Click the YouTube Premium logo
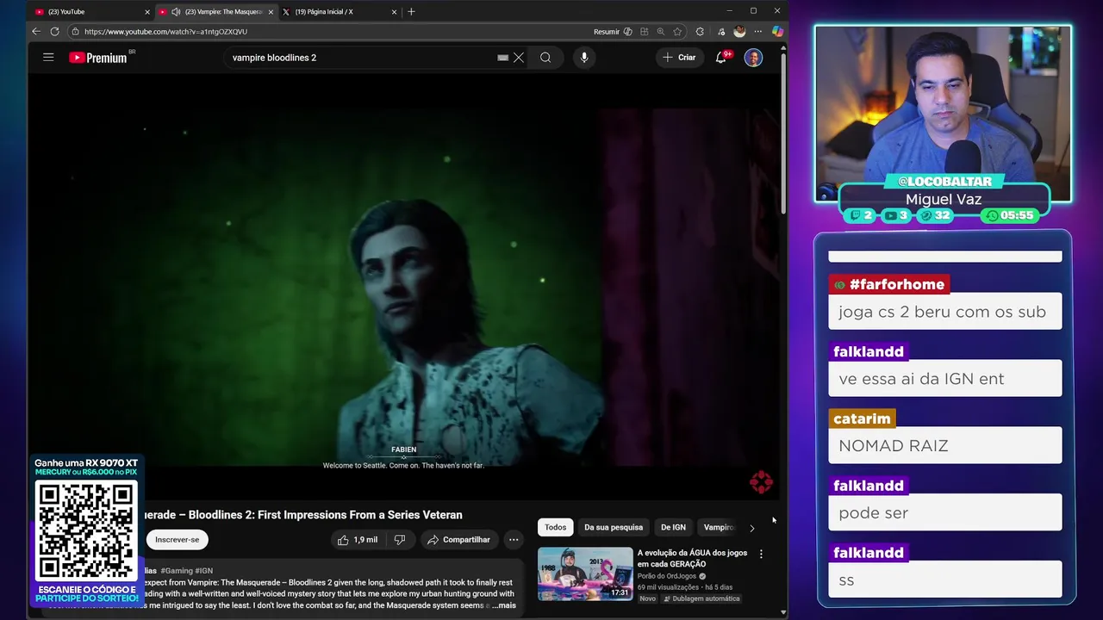 98,58
